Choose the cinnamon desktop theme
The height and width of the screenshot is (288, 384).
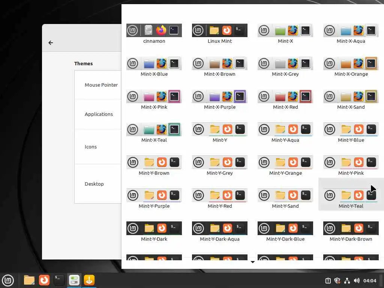154,34
